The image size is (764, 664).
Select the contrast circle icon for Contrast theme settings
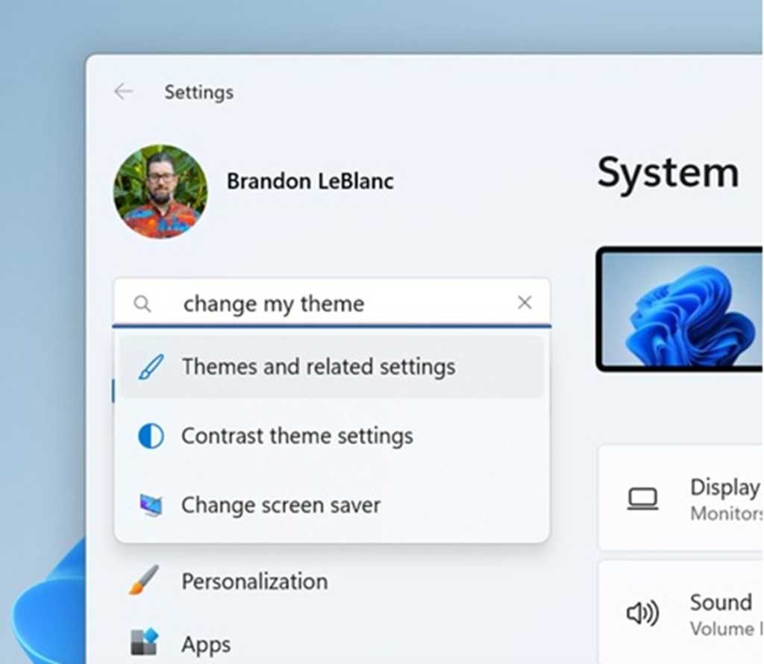[149, 436]
